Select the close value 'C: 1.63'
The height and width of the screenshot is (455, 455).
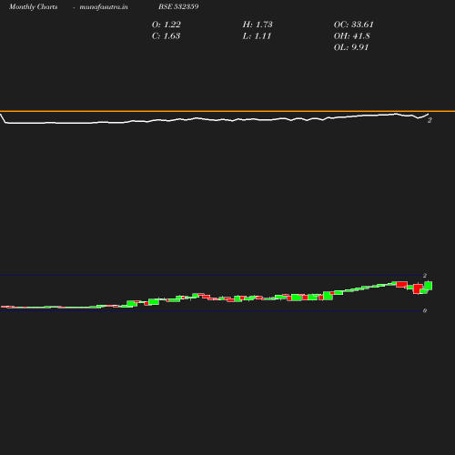166,36
